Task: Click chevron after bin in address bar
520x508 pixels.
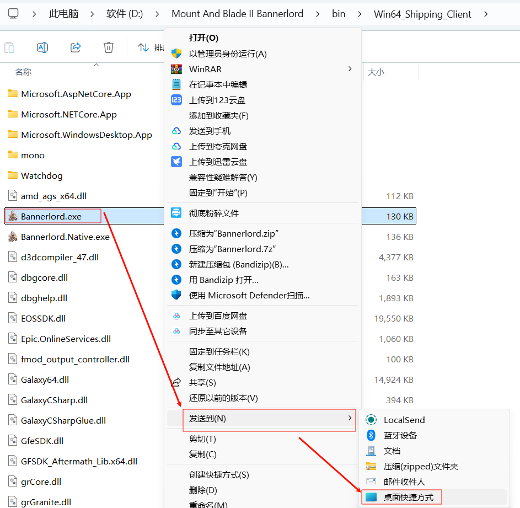Action: tap(360, 14)
